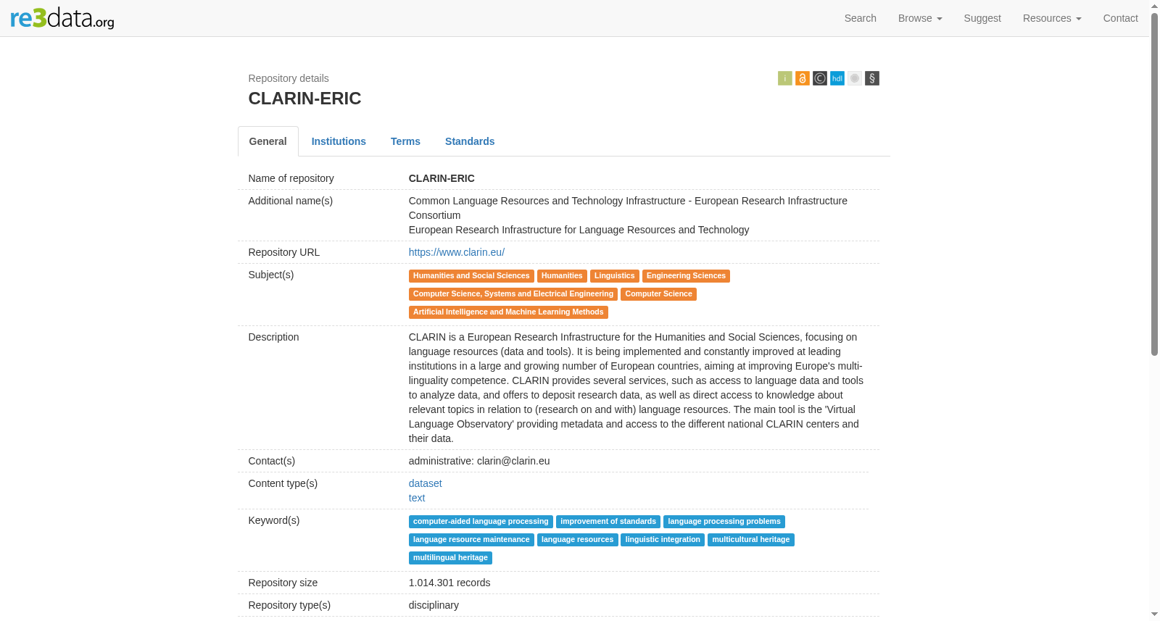Open the Browse dropdown menu

(920, 18)
